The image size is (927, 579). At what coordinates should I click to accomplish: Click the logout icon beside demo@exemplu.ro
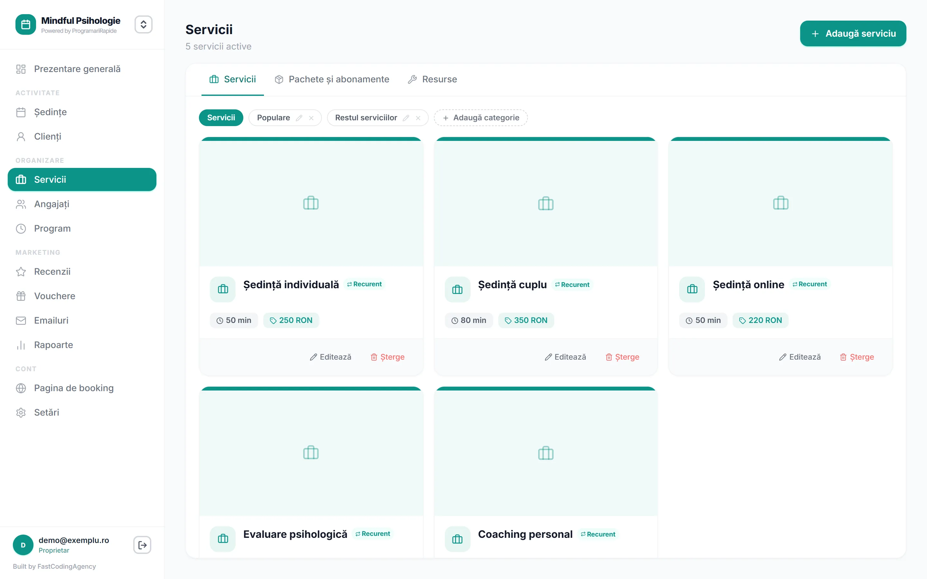click(x=142, y=545)
